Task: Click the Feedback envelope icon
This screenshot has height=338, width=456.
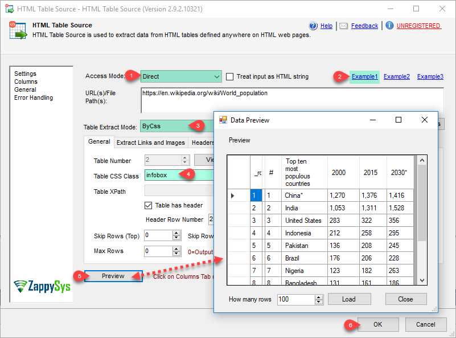Action: (343, 26)
